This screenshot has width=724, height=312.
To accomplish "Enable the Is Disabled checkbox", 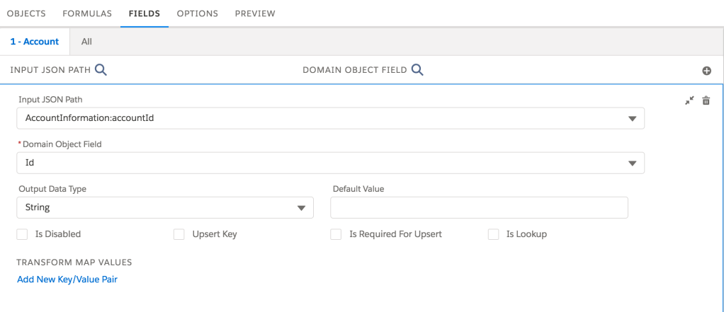I will 23,234.
